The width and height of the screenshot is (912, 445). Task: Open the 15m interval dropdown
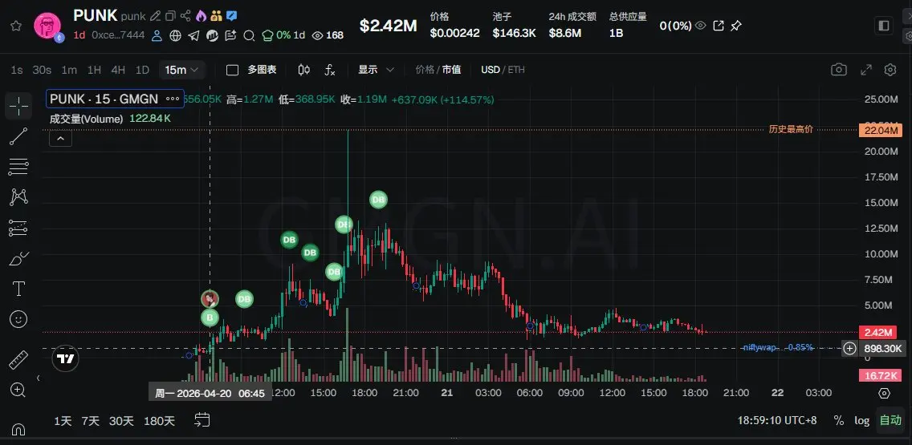pyautogui.click(x=182, y=71)
